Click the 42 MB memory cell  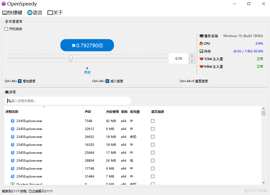[x=111, y=121]
